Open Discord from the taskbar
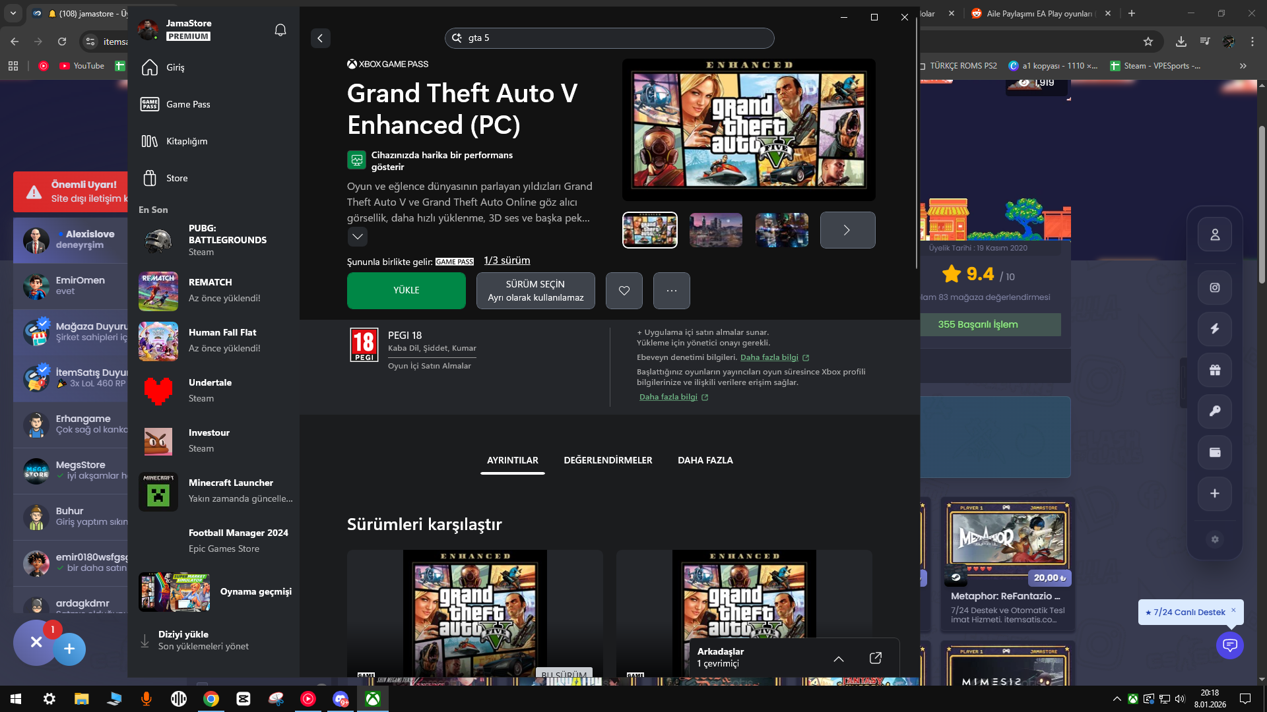Screen dimensions: 1267x712 pyautogui.click(x=341, y=699)
